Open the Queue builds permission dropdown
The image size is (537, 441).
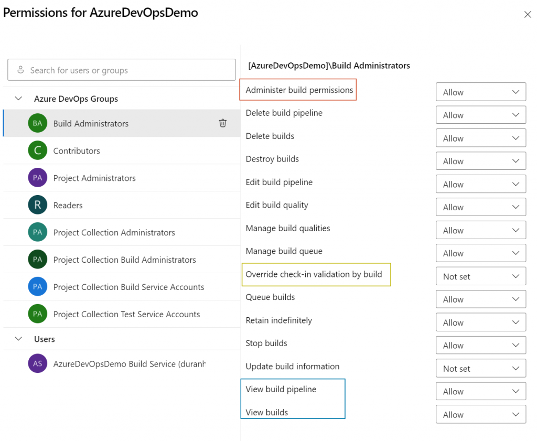click(480, 299)
